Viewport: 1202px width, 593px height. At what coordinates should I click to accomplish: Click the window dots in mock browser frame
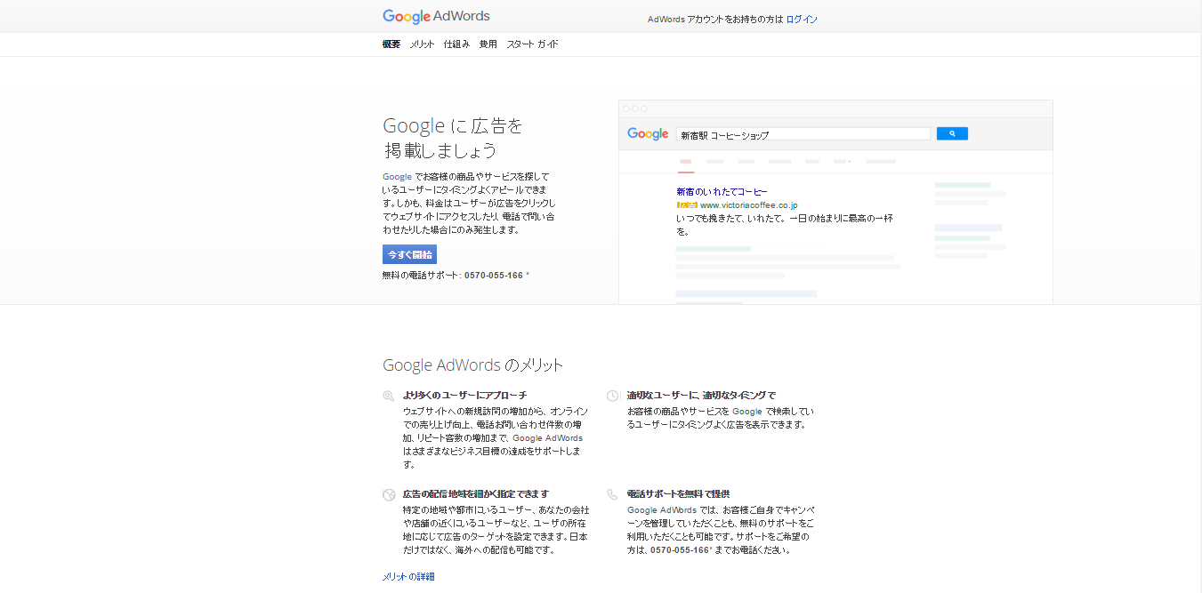[x=635, y=108]
